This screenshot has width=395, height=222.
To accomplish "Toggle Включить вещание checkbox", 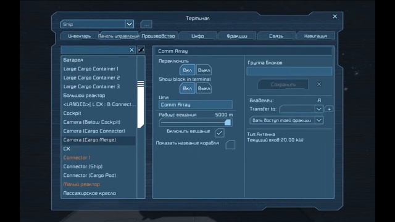I will point(220,133).
